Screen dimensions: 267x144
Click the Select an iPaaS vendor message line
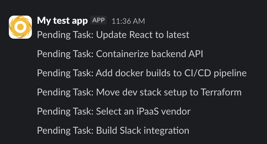point(114,111)
